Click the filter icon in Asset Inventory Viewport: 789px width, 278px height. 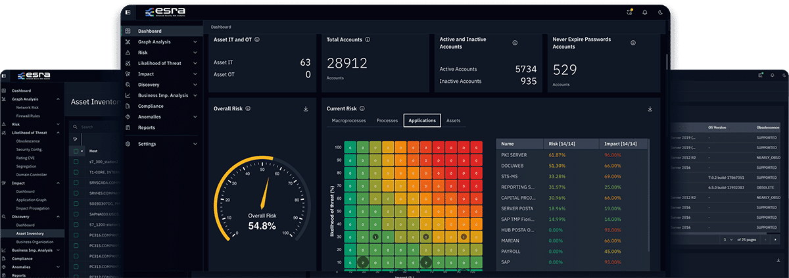click(x=76, y=139)
